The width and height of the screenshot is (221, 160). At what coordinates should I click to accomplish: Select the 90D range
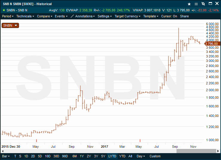click(65, 156)
